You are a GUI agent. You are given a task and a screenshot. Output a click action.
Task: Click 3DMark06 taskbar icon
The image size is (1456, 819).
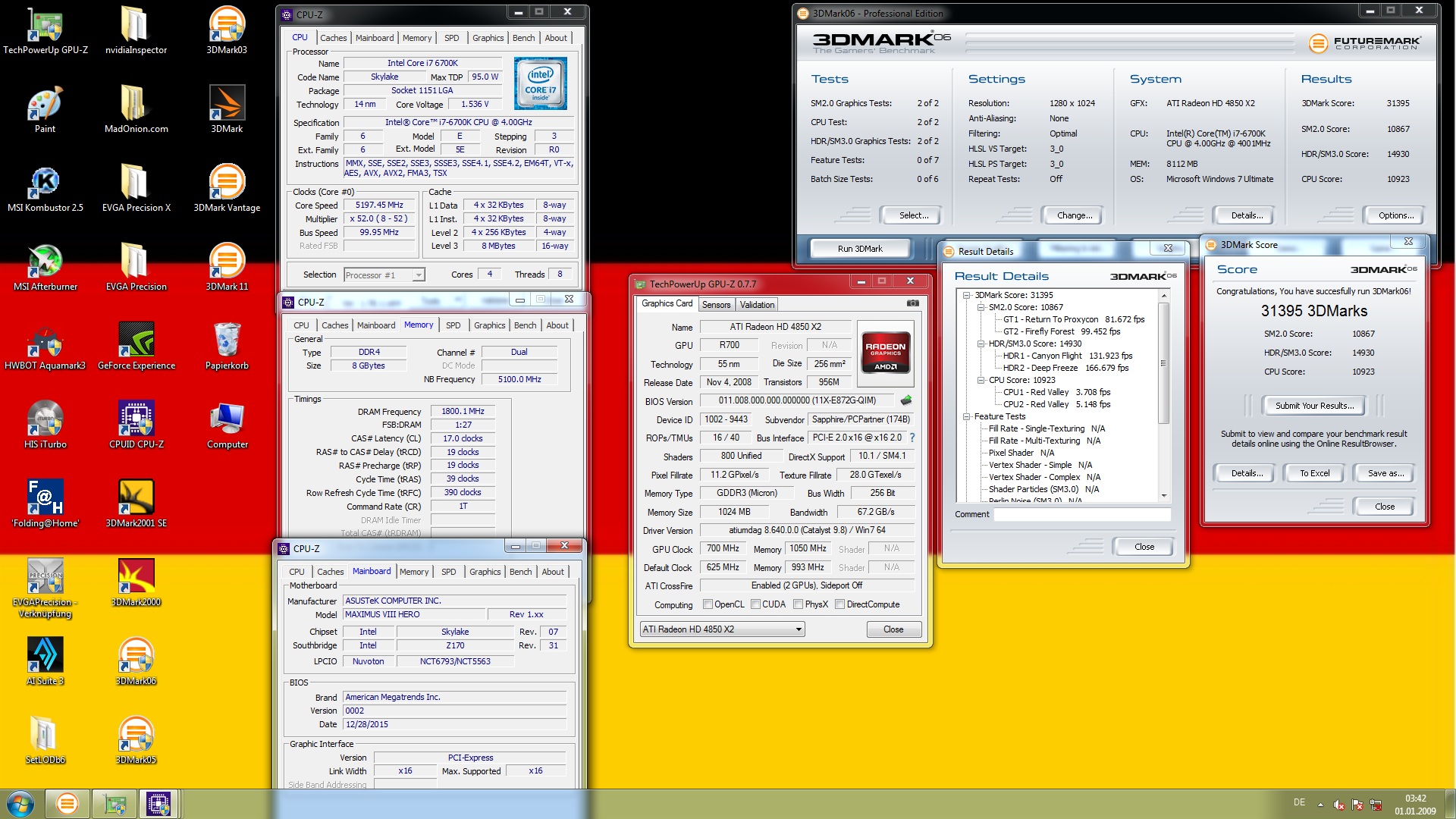pos(67,803)
